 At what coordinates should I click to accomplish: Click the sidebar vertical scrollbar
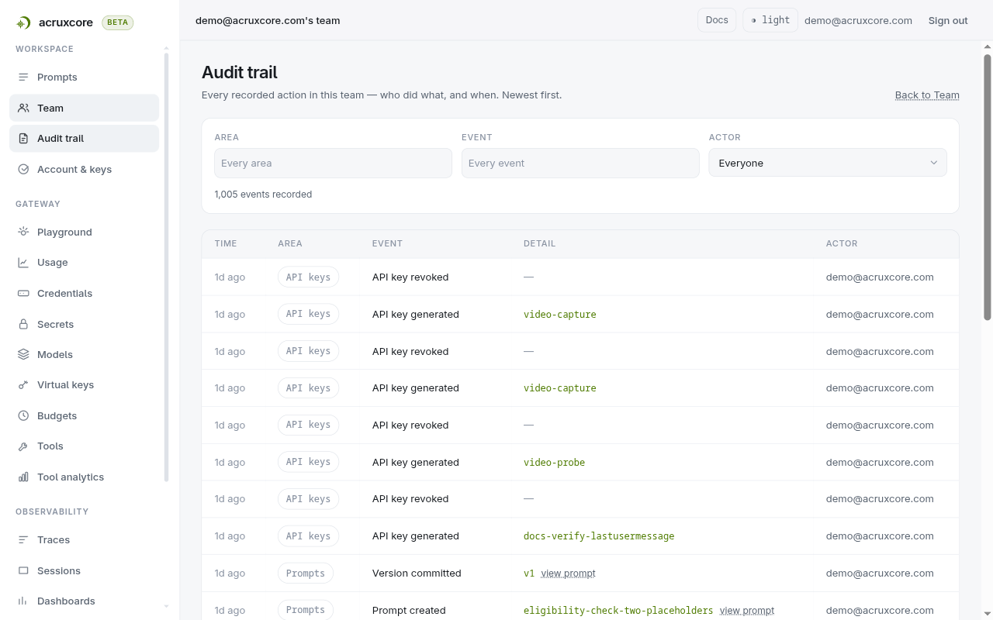166,267
